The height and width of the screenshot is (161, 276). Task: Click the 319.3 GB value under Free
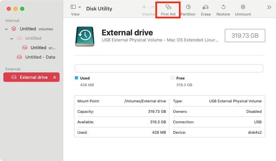point(184,85)
